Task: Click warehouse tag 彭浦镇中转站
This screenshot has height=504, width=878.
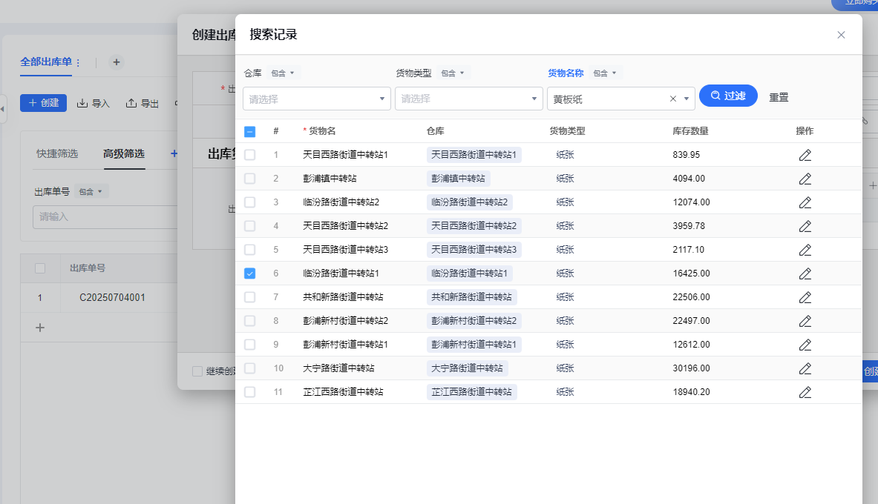Action: [458, 179]
